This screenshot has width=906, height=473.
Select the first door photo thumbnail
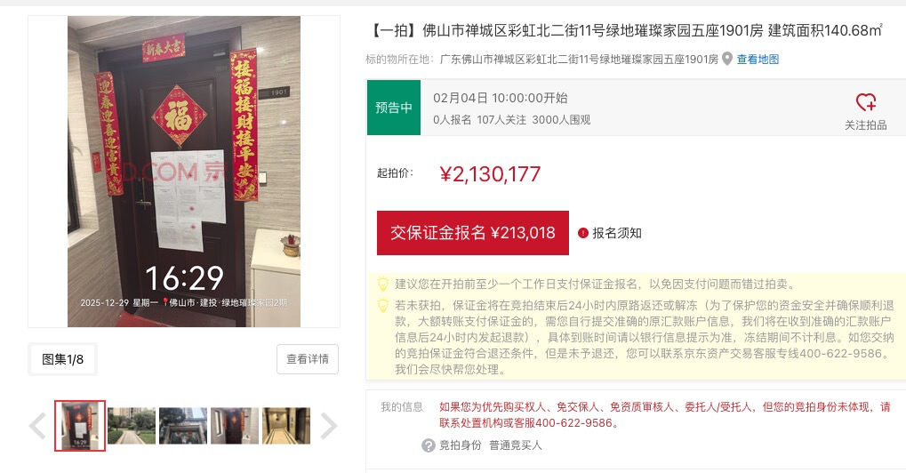[80, 426]
